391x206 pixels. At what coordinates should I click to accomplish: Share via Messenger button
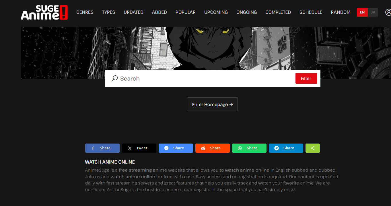[176, 148]
